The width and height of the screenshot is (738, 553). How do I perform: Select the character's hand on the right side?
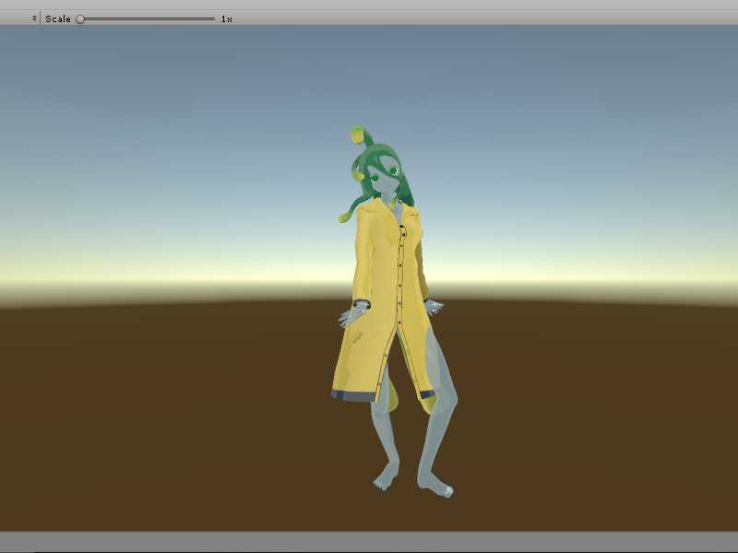tap(433, 307)
